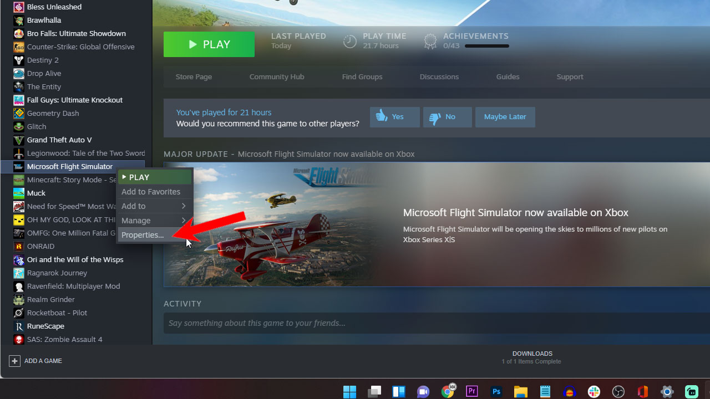This screenshot has height=399, width=710.
Task: Click the thumbs-up icon on the Yes button
Action: pyautogui.click(x=382, y=116)
